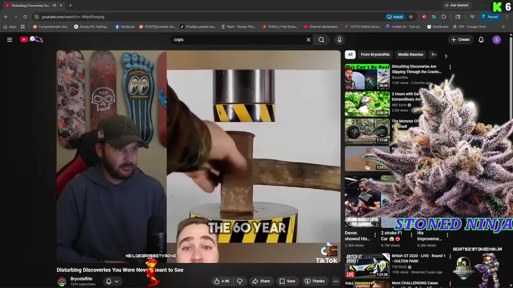Click the Thanks button
Image resolution: width=513 pixels, height=288 pixels.
pyautogui.click(x=315, y=281)
